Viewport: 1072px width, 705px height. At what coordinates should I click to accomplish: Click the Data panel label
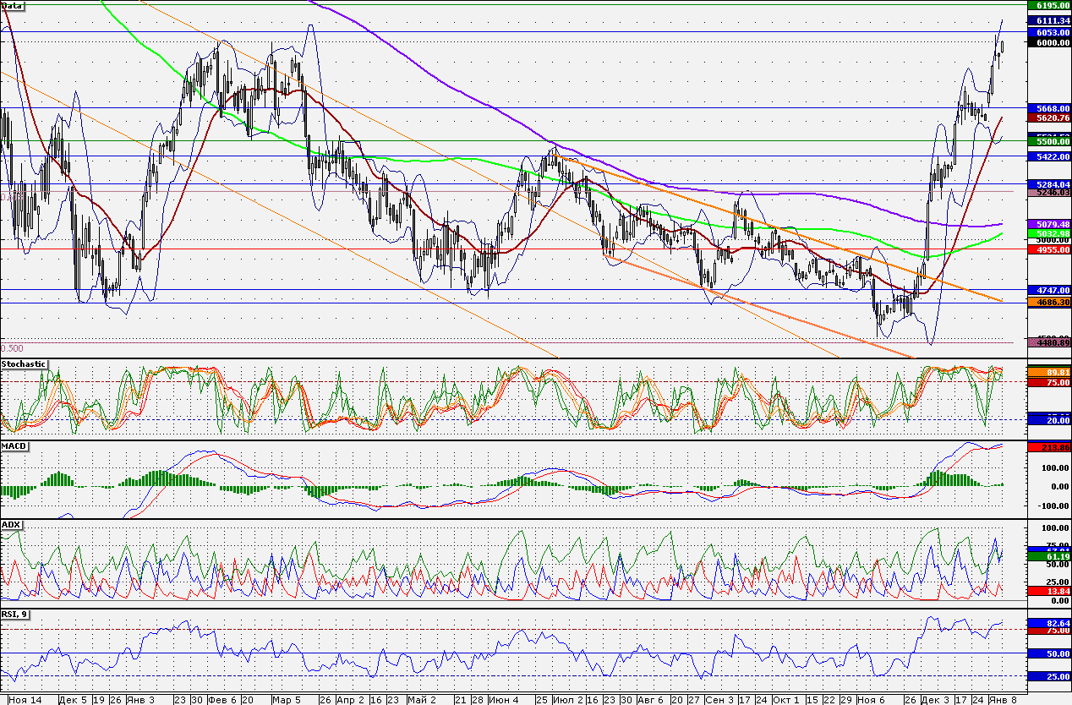click(14, 5)
